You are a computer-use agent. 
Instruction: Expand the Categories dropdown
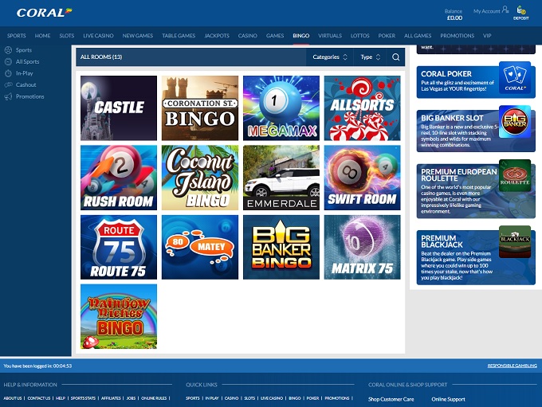pos(330,57)
